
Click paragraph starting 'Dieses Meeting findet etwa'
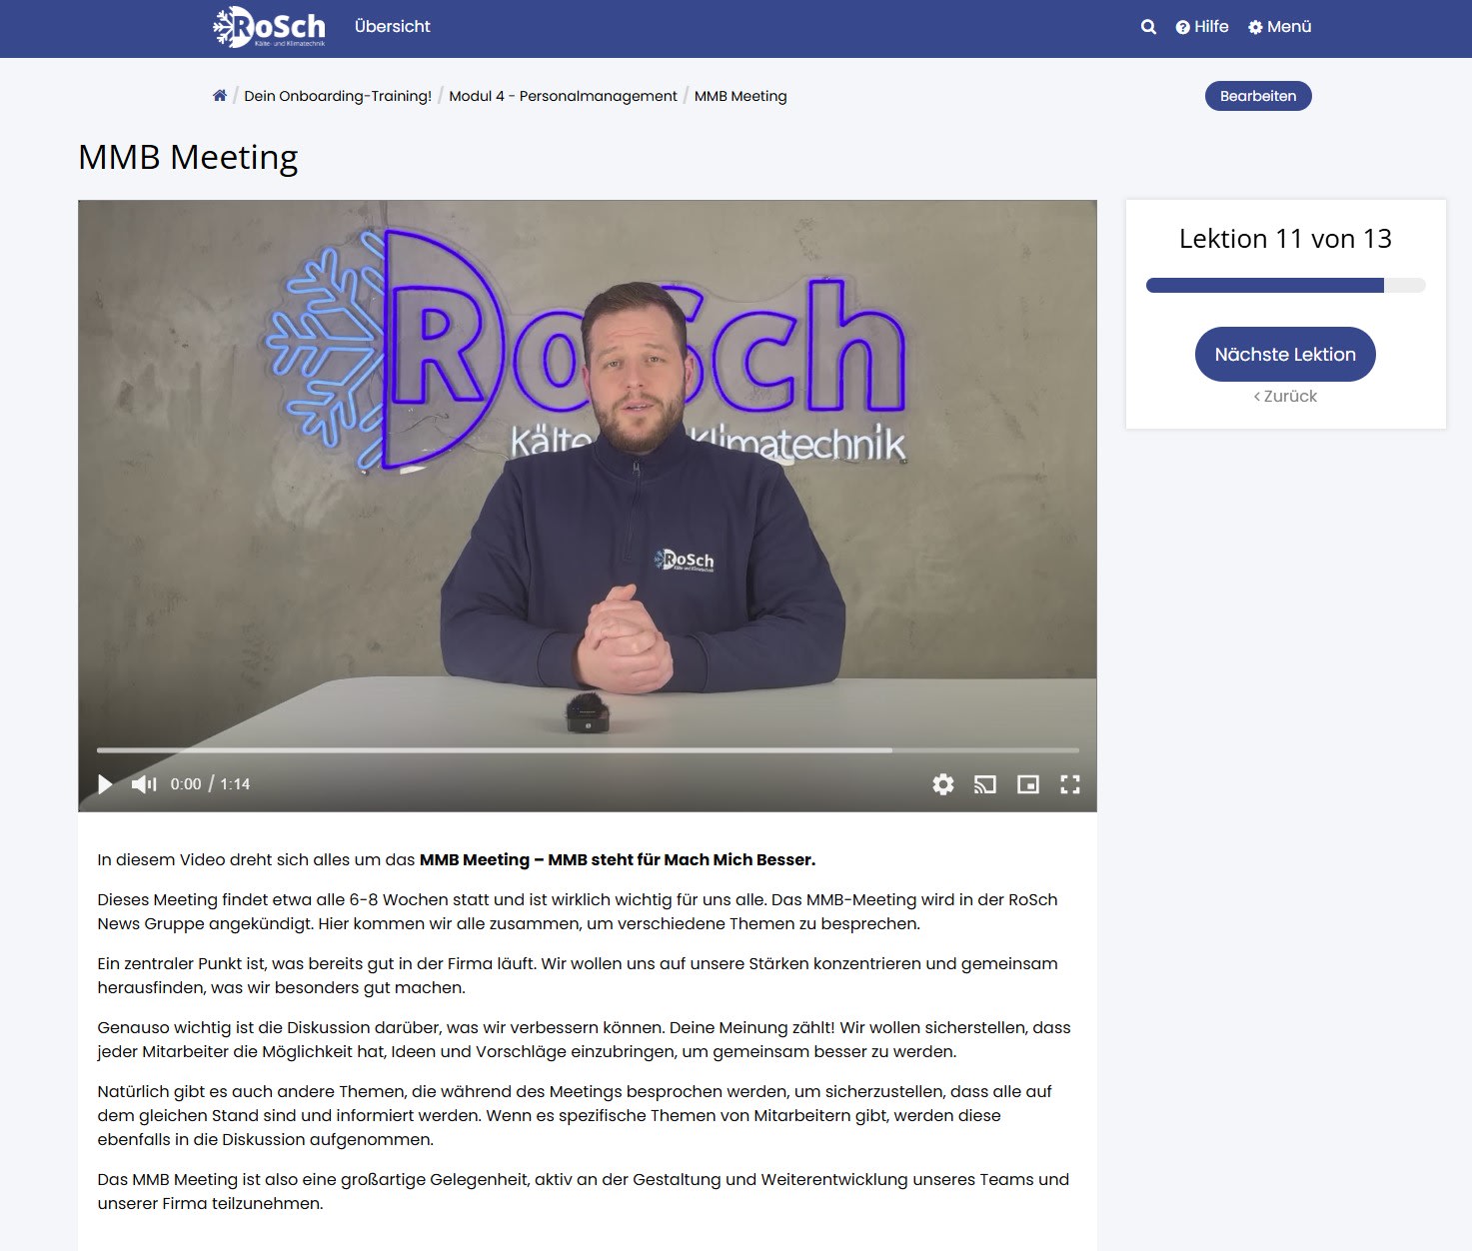click(x=578, y=911)
